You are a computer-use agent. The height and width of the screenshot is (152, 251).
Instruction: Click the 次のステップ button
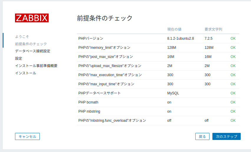(x=226, y=136)
